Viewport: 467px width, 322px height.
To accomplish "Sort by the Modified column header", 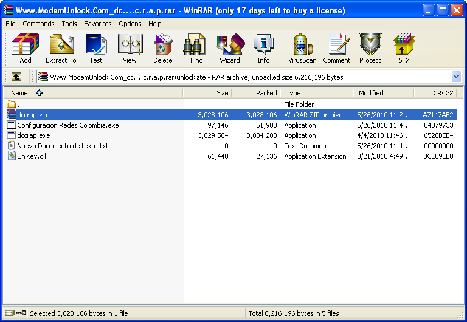I will point(384,93).
